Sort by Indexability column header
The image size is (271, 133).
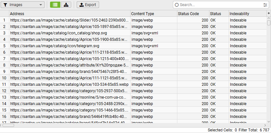247,14
